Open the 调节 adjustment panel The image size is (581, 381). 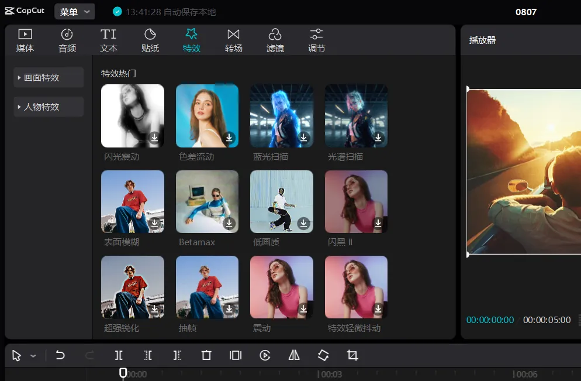[316, 40]
